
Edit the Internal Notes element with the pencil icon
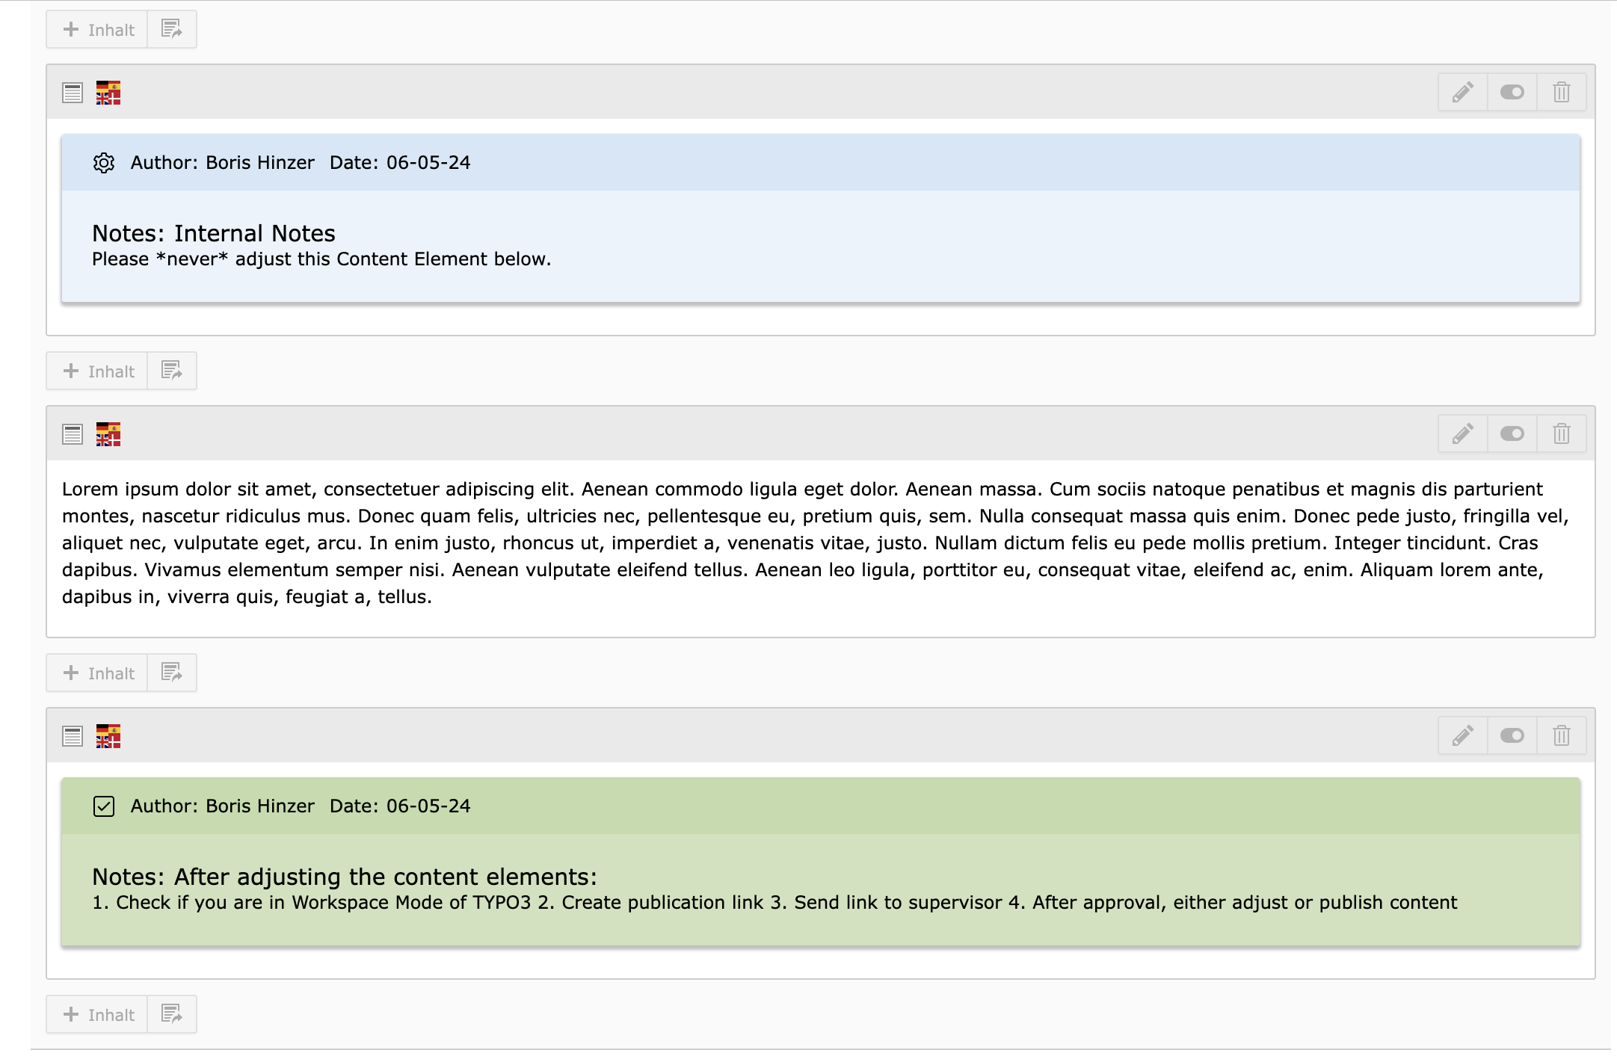pos(1462,92)
